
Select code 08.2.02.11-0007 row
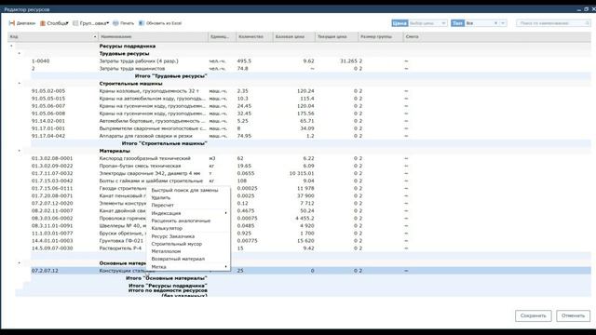point(311,211)
